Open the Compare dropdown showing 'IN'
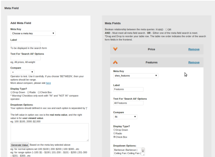215x157 pixels. pos(125,116)
